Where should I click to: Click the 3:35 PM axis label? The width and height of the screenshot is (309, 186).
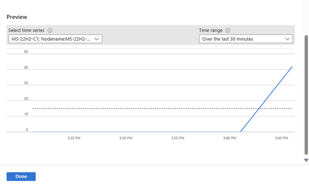pyautogui.click(x=178, y=138)
